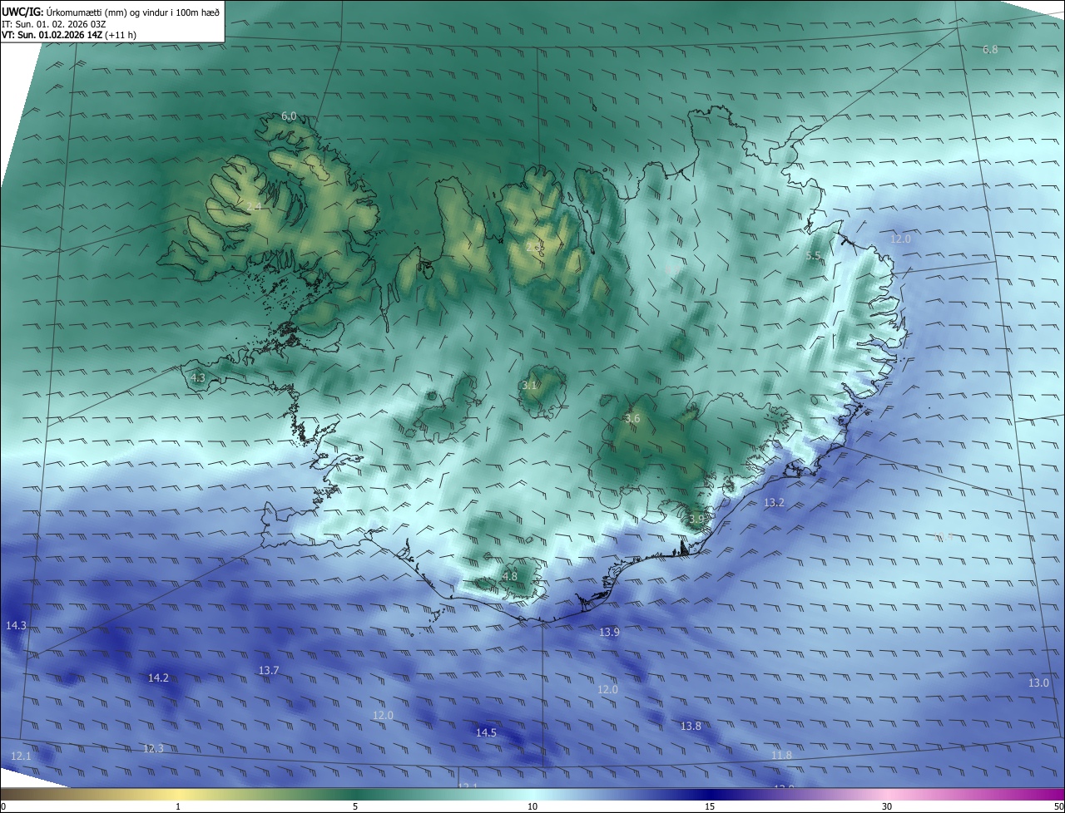Image resolution: width=1065 pixels, height=813 pixels.
Task: Click the 13.8 value label
Action: click(x=691, y=727)
